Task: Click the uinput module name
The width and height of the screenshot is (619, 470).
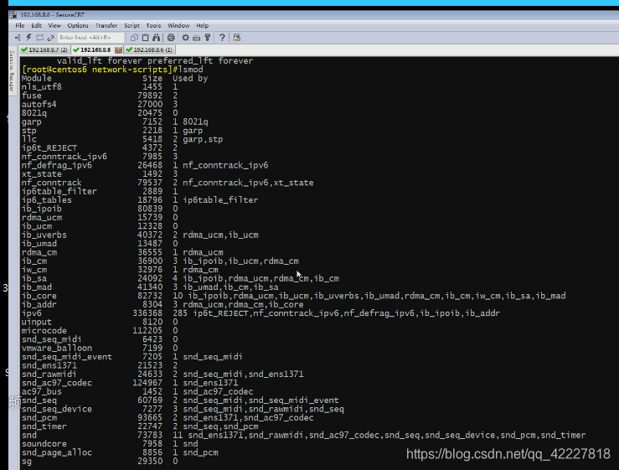Action: pos(37,322)
